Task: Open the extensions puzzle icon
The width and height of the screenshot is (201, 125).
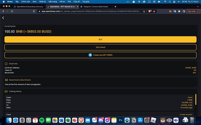Action: click(x=179, y=11)
